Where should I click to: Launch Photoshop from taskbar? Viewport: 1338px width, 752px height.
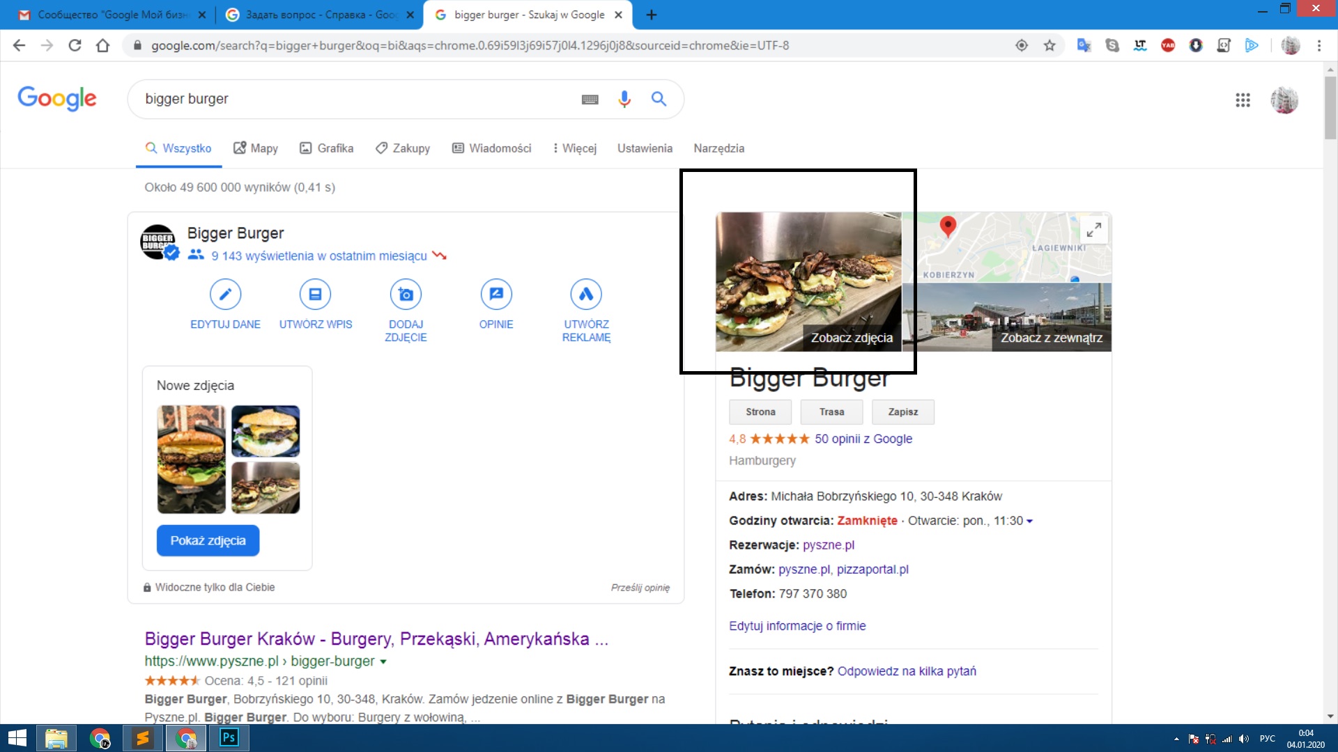point(229,737)
